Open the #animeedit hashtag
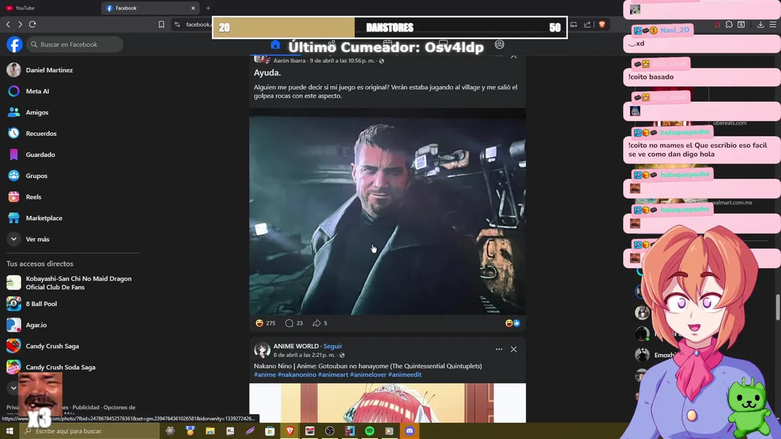 (405, 374)
